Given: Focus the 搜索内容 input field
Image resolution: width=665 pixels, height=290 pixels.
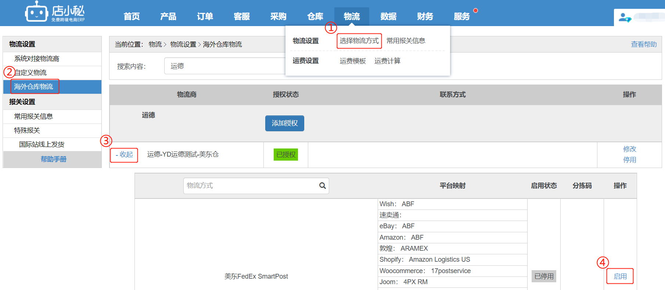Looking at the screenshot, I should tap(225, 66).
